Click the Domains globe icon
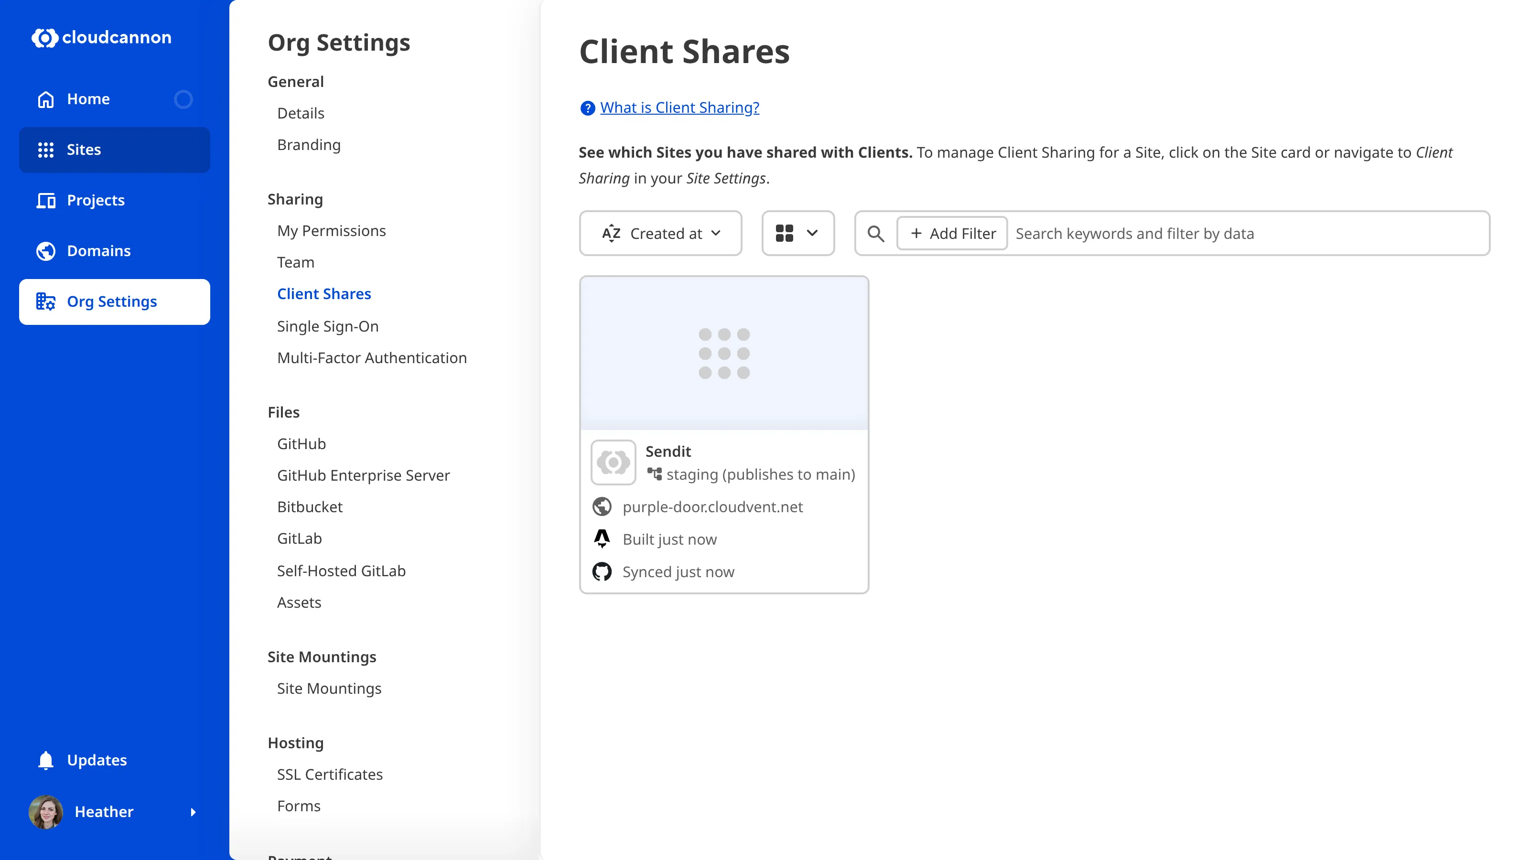The height and width of the screenshot is (860, 1529). [x=46, y=250]
